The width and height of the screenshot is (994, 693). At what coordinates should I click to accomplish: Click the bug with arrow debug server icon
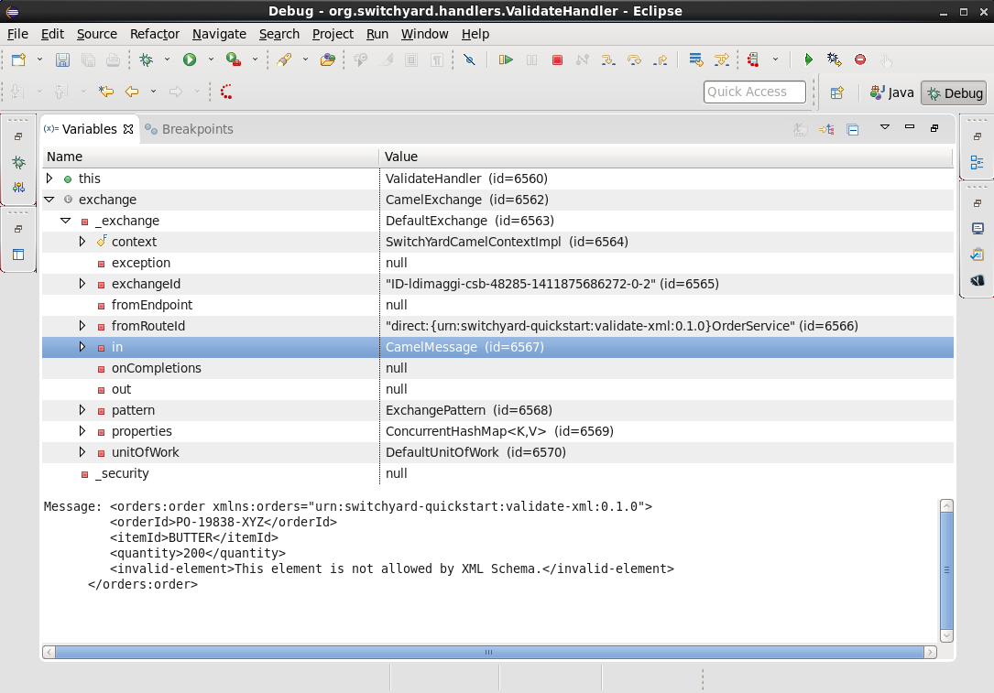pyautogui.click(x=835, y=60)
